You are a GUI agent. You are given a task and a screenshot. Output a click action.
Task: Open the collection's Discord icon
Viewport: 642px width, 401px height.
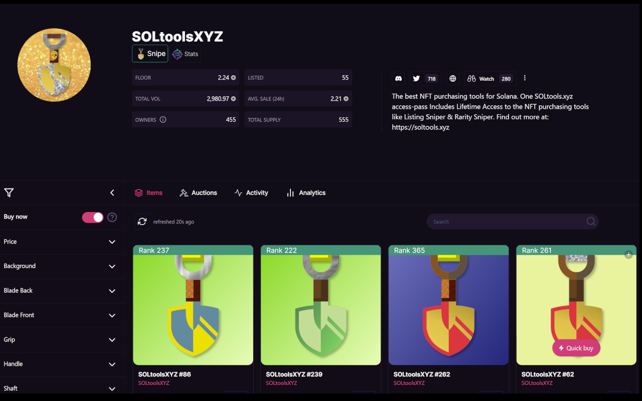coord(398,78)
